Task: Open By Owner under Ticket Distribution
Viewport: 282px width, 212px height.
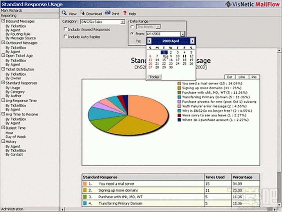Action: click(13, 78)
